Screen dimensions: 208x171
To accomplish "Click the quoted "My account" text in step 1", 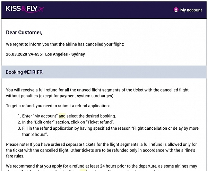I will coord(45,116).
